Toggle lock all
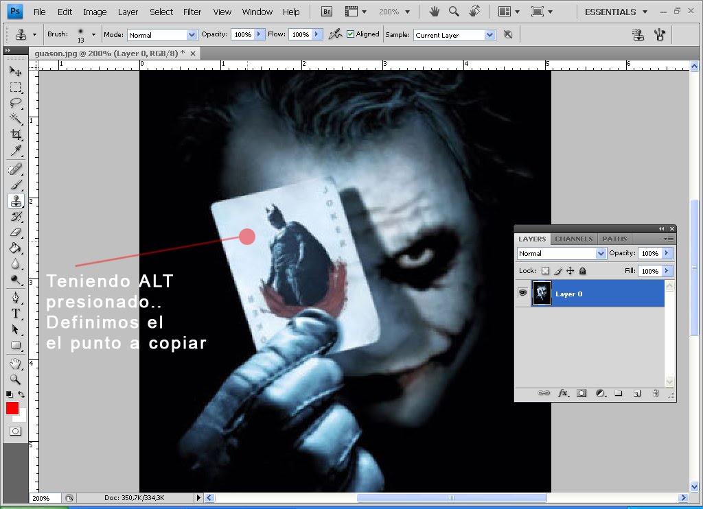The height and width of the screenshot is (509, 703). click(x=582, y=271)
